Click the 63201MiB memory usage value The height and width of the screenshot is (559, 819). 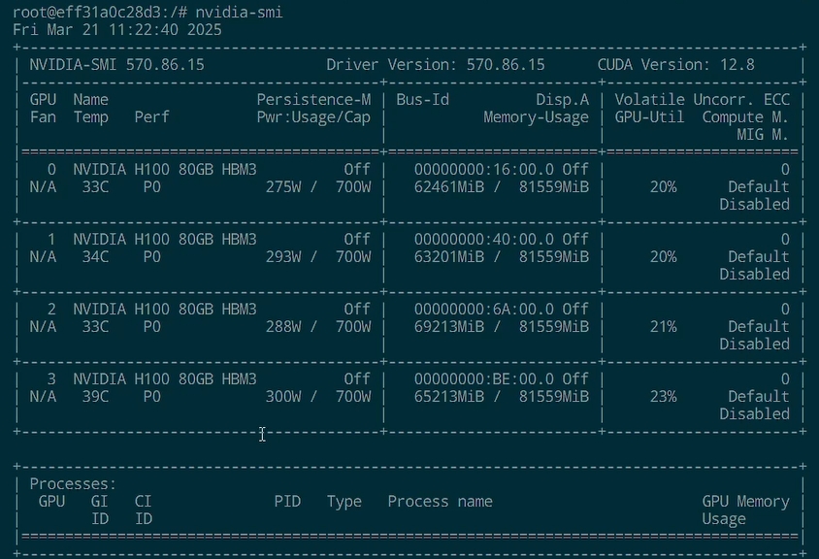pyautogui.click(x=449, y=257)
